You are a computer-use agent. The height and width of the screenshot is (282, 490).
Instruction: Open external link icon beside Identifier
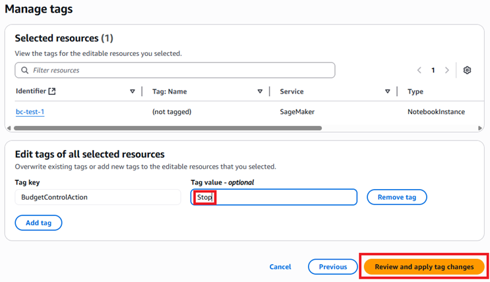coord(52,91)
